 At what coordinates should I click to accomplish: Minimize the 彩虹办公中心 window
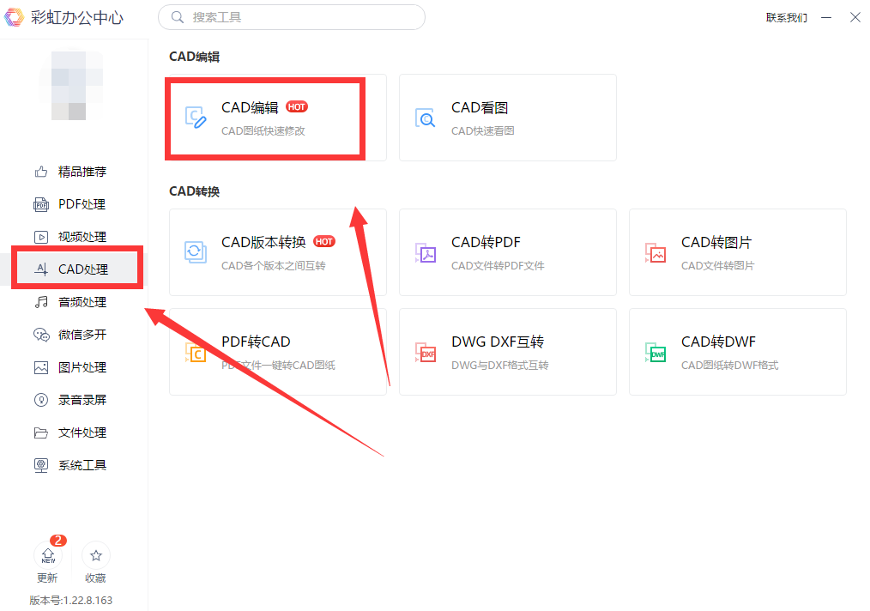pos(827,18)
